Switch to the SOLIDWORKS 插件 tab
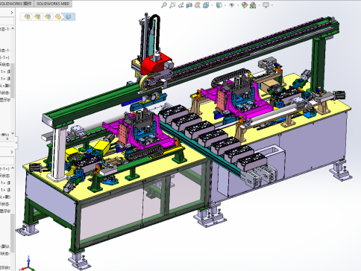This screenshot has height=271, width=361. [x=16, y=4]
